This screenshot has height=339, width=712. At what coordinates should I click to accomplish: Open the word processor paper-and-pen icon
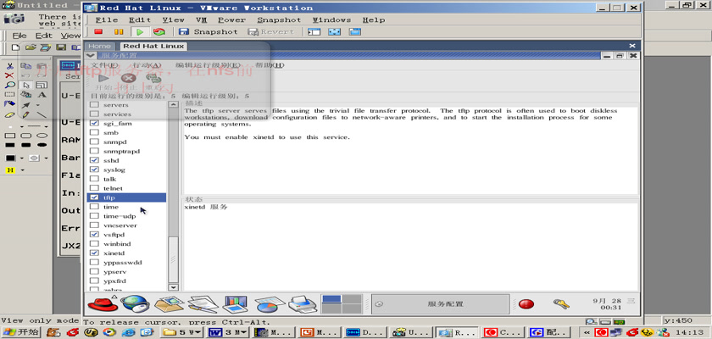tap(203, 304)
